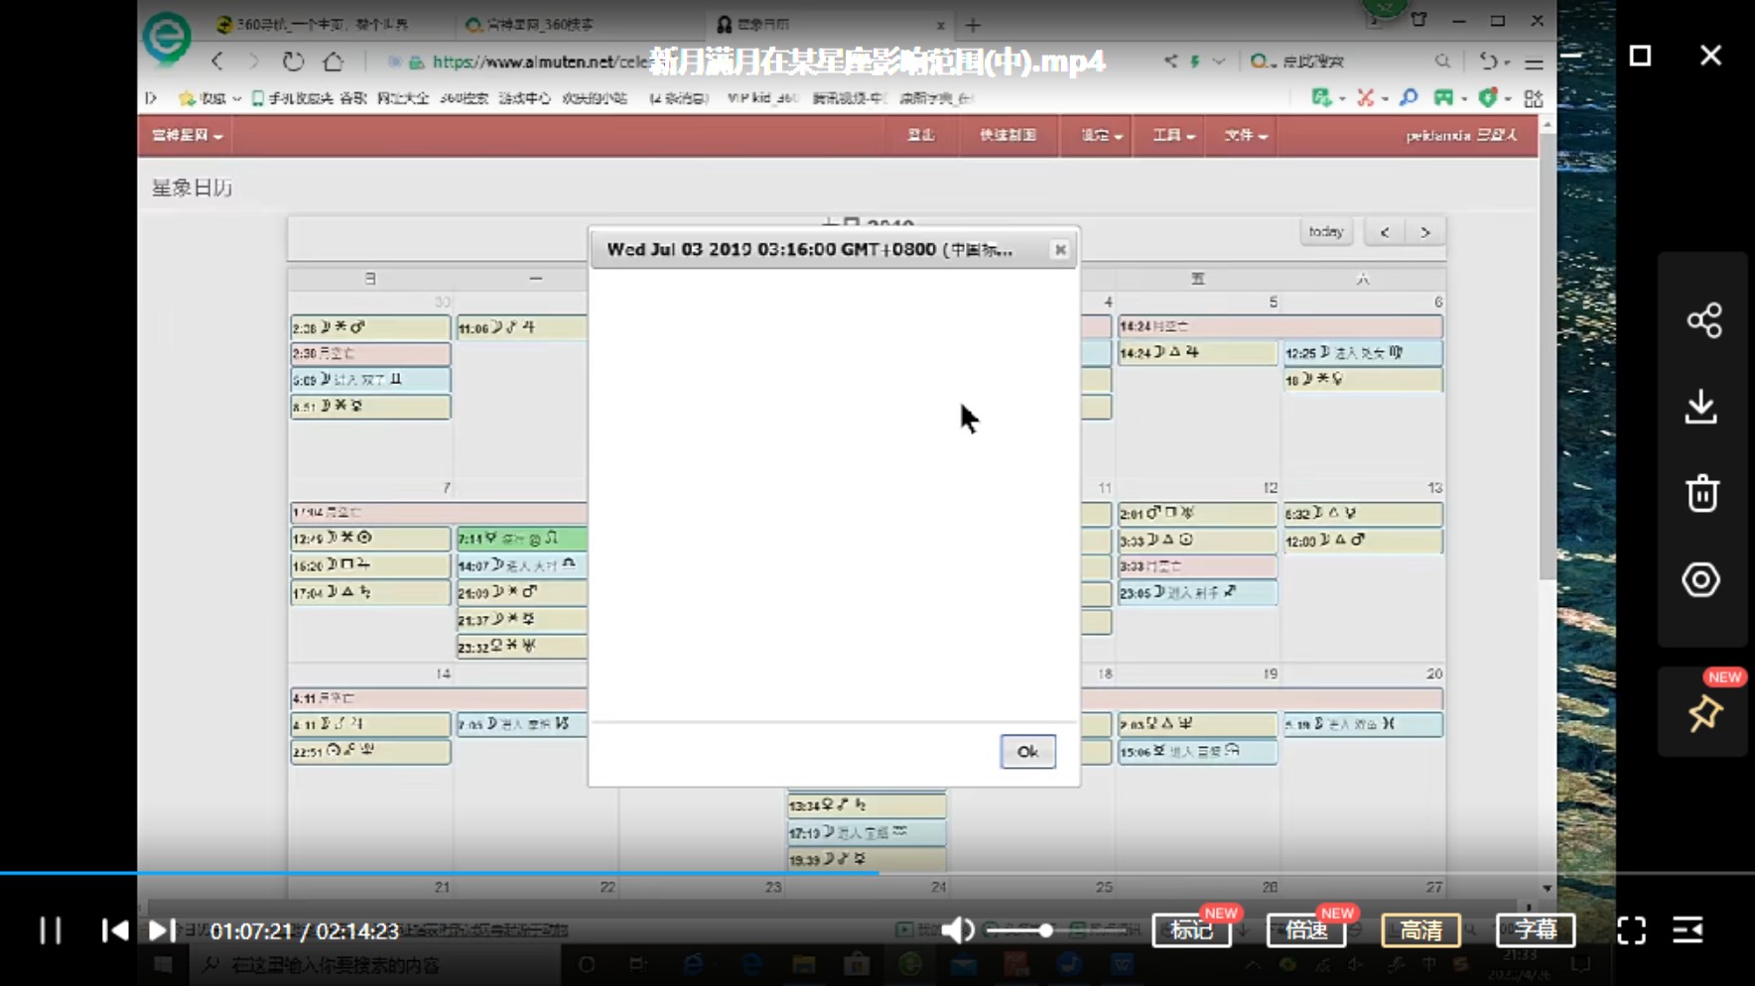Toggle the 高清 quality button
The height and width of the screenshot is (986, 1755).
pos(1420,930)
